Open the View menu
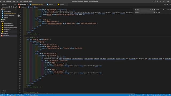The image size is (171, 96). click(14, 1)
